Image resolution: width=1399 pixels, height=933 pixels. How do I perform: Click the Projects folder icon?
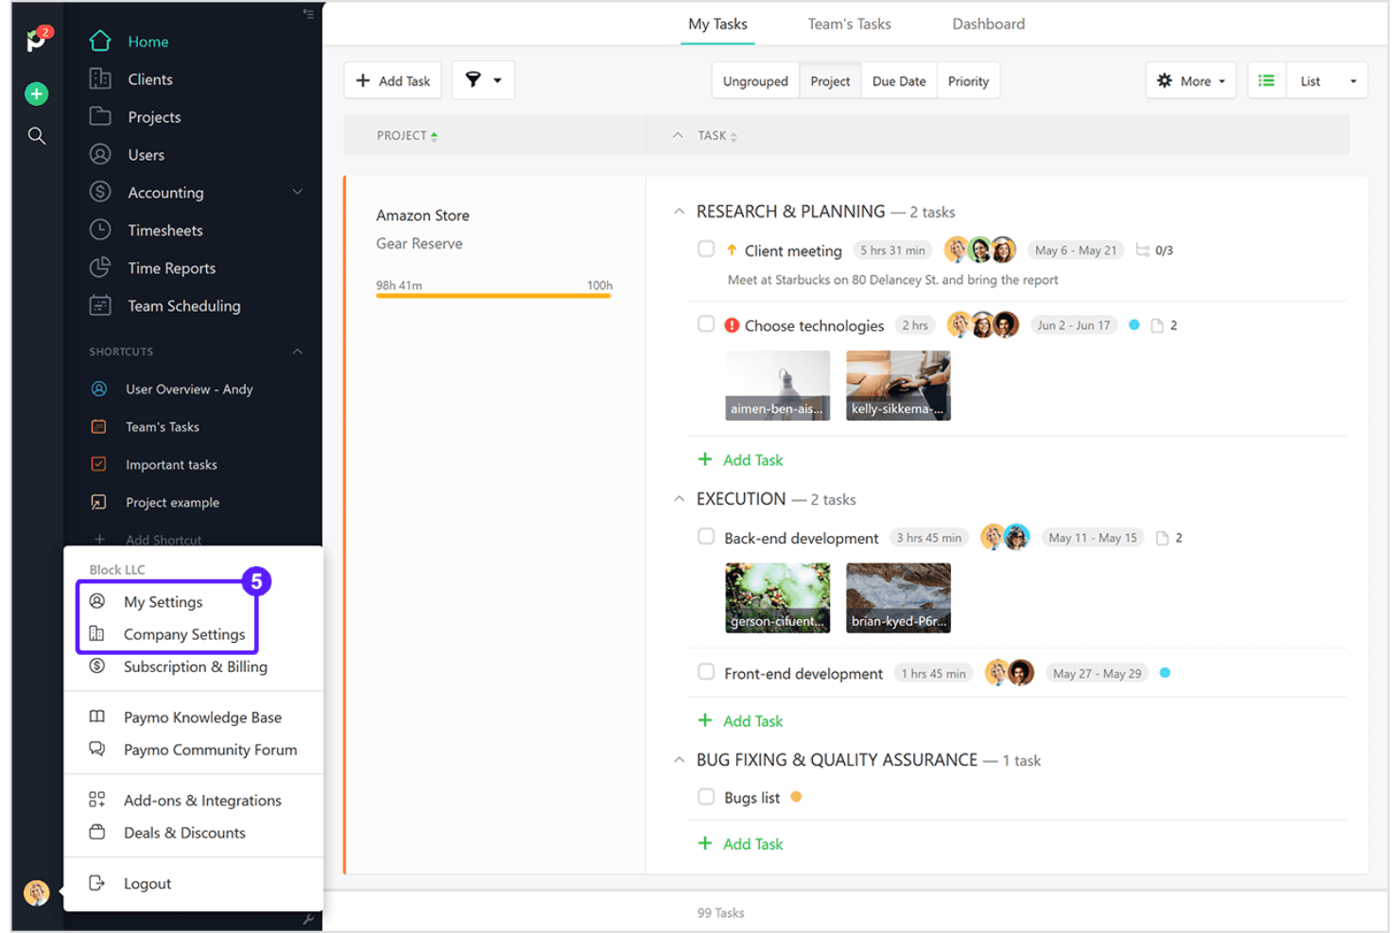(100, 116)
